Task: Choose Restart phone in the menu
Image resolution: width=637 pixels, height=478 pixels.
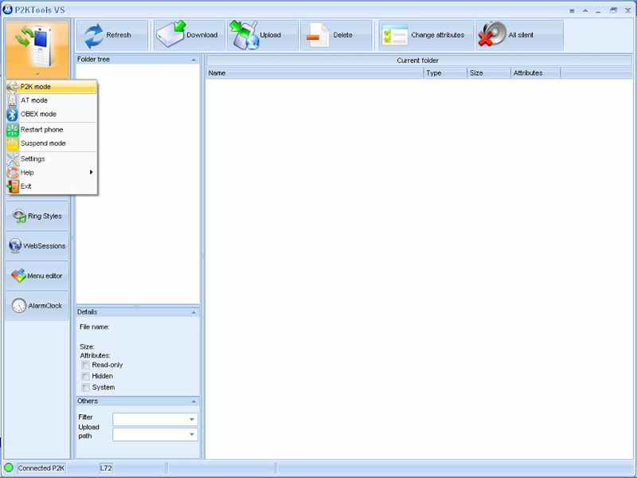Action: point(41,129)
